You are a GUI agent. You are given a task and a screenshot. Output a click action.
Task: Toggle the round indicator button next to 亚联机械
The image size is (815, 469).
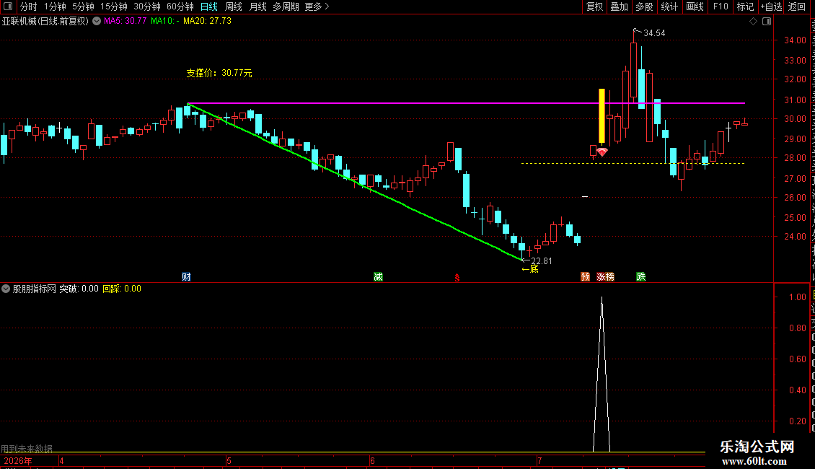[x=97, y=22]
